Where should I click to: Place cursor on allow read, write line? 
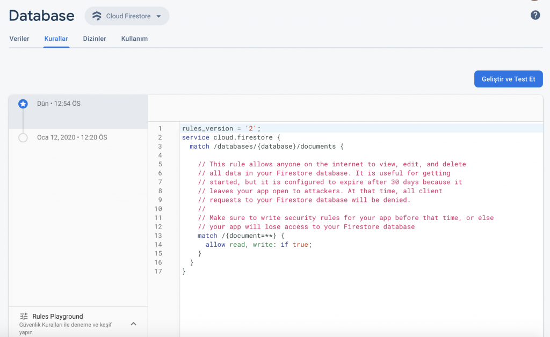[x=258, y=244]
